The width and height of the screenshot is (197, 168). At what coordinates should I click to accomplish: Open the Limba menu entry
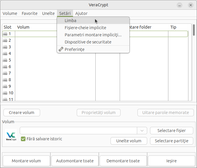click(x=70, y=21)
